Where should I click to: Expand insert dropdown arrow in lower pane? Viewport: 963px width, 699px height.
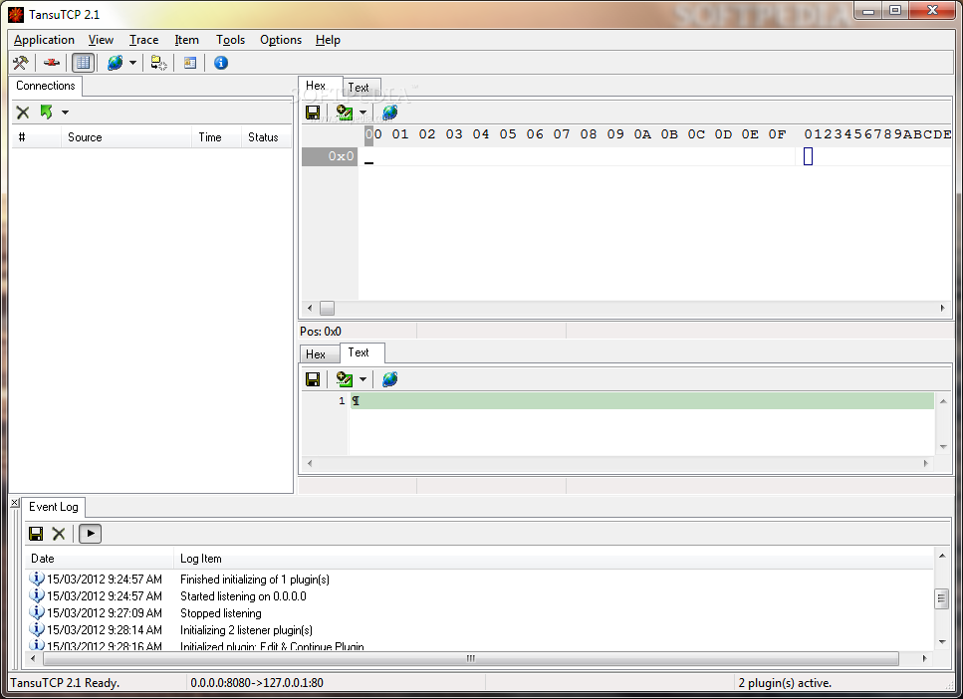tap(362, 379)
